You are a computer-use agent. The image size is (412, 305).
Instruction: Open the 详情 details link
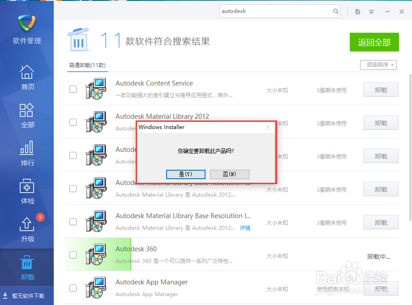coord(245,228)
